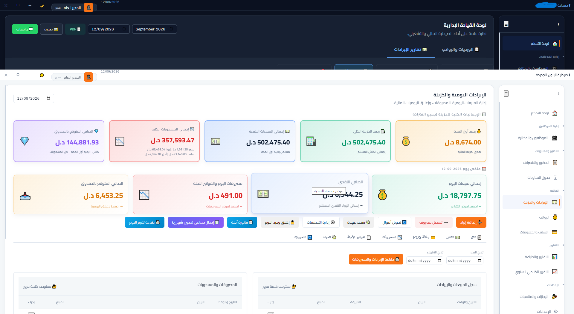Select the الكاش filter tab
The width and height of the screenshot is (574, 314).
[x=453, y=237]
